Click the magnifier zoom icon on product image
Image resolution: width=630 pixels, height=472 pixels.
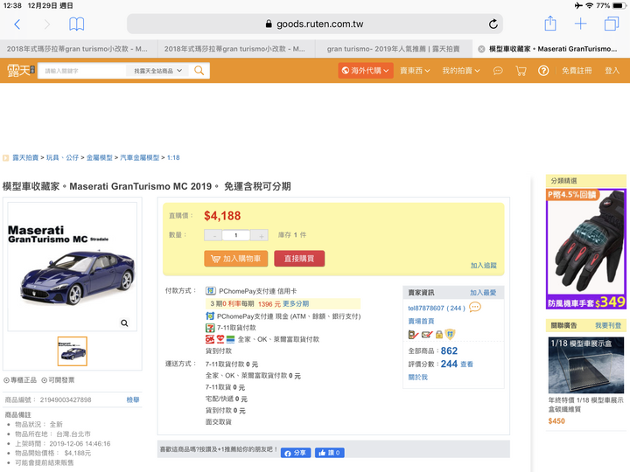(x=124, y=323)
